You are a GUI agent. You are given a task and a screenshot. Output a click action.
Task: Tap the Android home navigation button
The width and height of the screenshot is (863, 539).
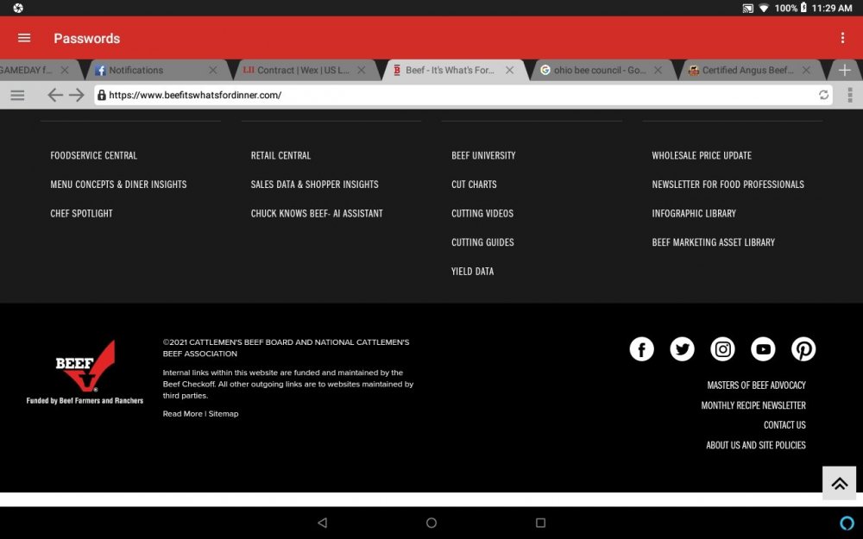[431, 523]
